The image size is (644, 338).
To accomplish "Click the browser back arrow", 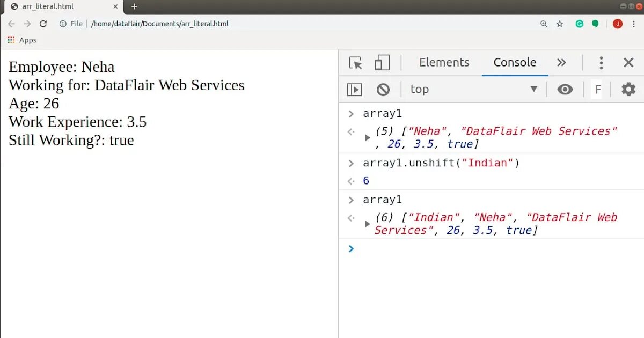I will (11, 24).
